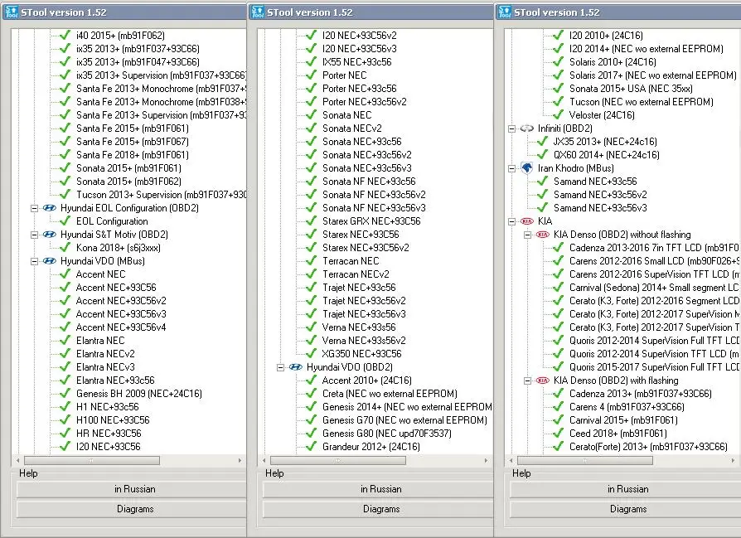Viewport: 741px width, 538px height.
Task: Select Samand NEC+93c56v2
Action: [600, 194]
